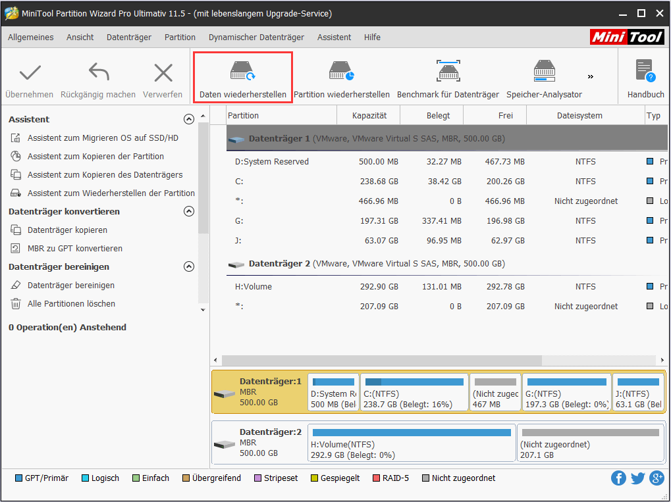Viewport: 671px width, 502px height.
Task: Open Speicher-Analysator tool
Action: 545,78
